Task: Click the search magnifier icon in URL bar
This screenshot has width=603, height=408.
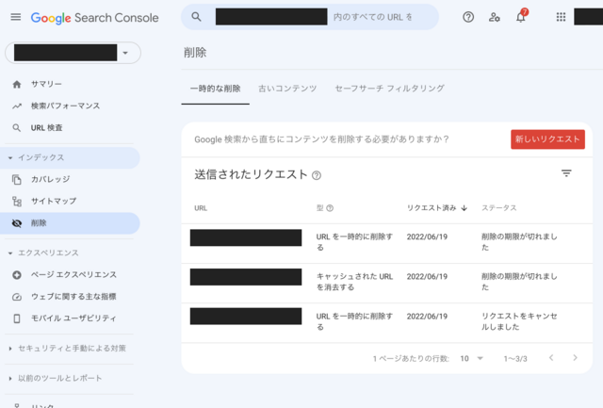Action: (x=196, y=17)
